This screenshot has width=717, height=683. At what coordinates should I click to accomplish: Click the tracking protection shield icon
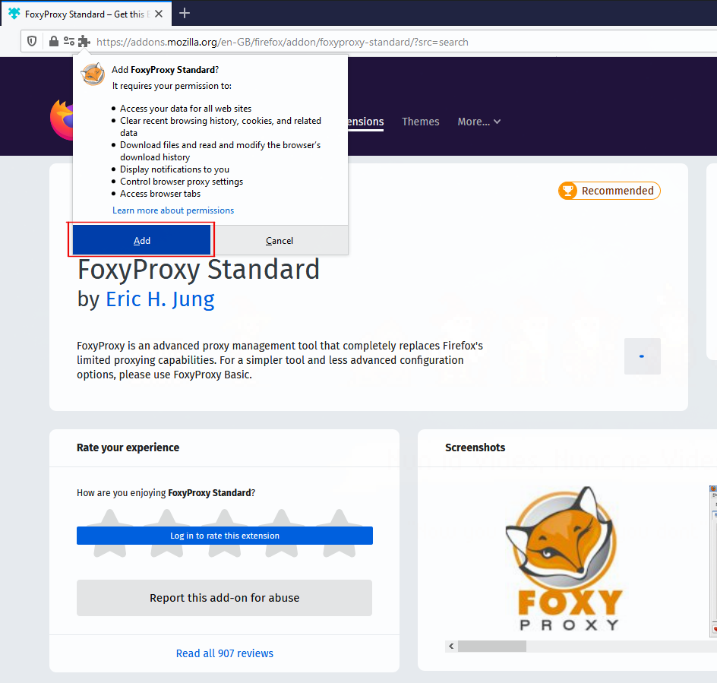pos(32,42)
